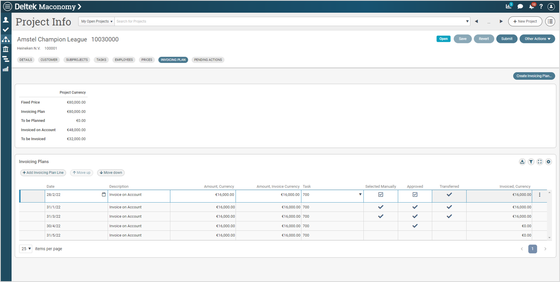Open the calendar picker for 28/2/22 date
Viewport: 560px width, 282px height.
tap(104, 195)
